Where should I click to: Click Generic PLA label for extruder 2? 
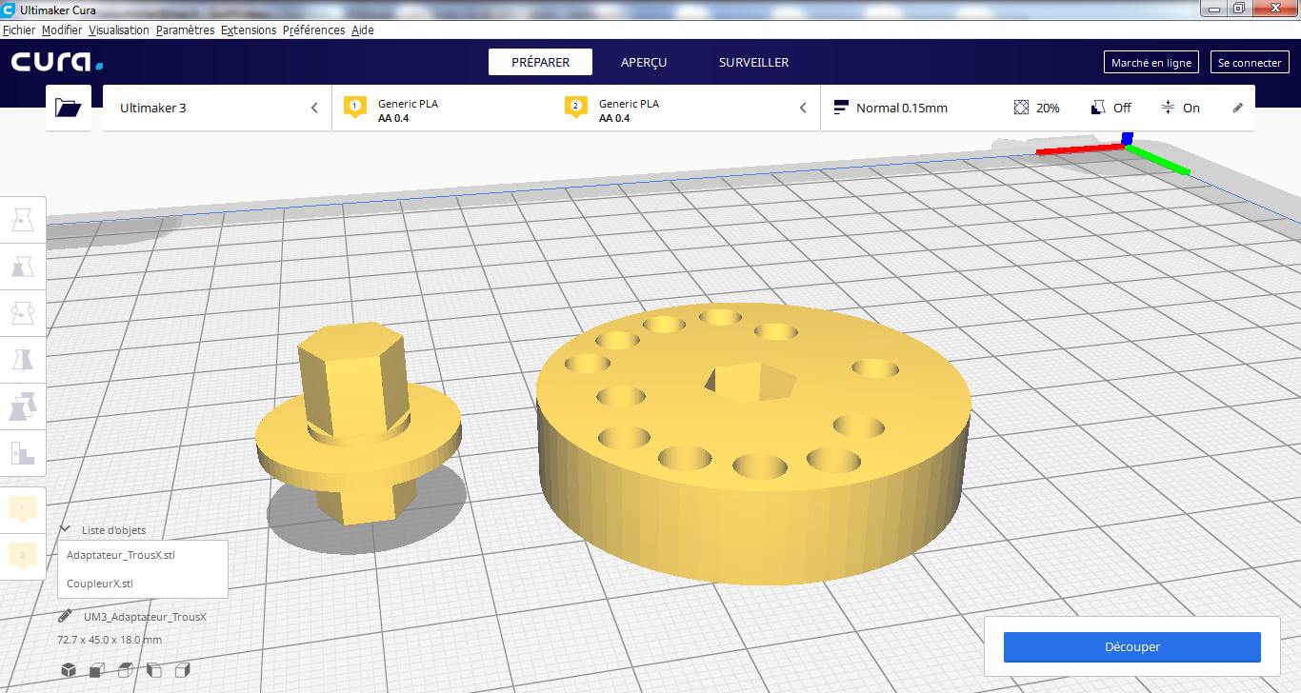click(x=629, y=104)
